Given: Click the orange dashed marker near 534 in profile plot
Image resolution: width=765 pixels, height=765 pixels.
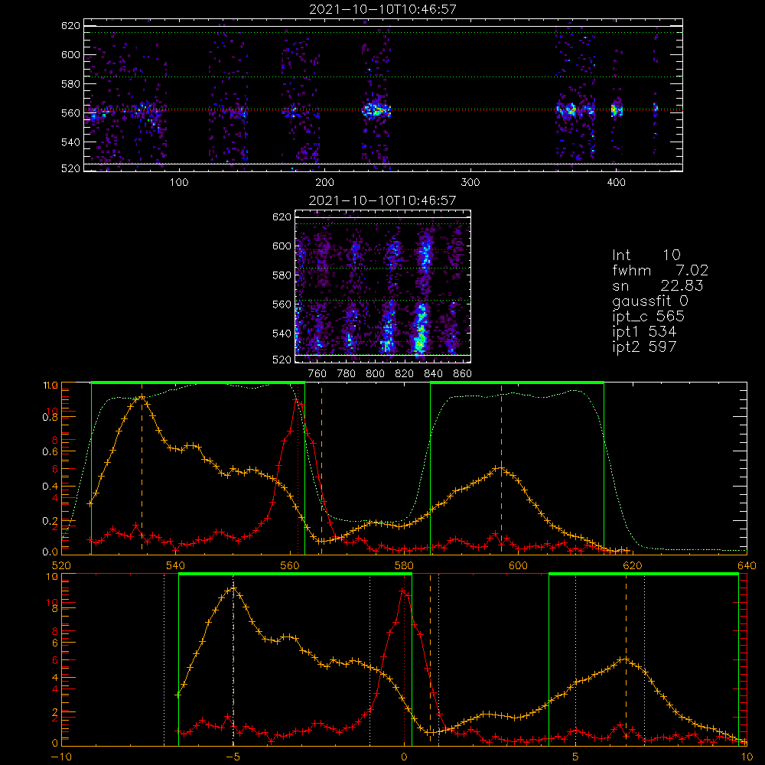Looking at the screenshot, I should [x=142, y=470].
